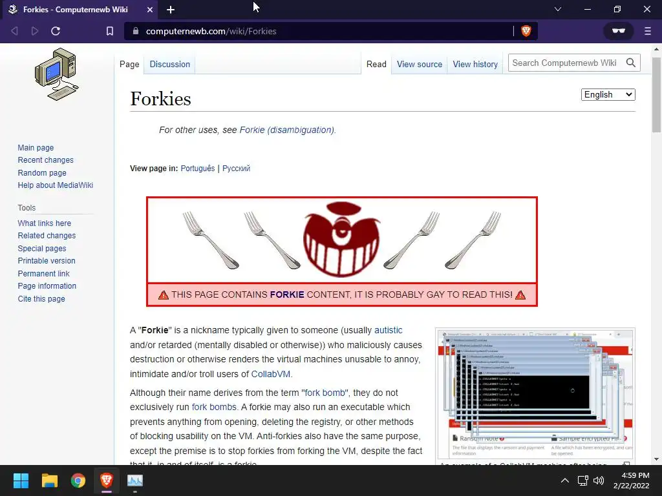Open the Windows Start menu
Image resolution: width=662 pixels, height=496 pixels.
pyautogui.click(x=21, y=480)
